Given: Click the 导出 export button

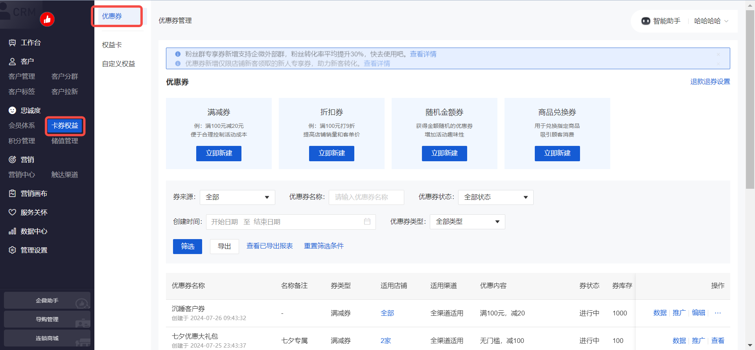Looking at the screenshot, I should point(225,247).
